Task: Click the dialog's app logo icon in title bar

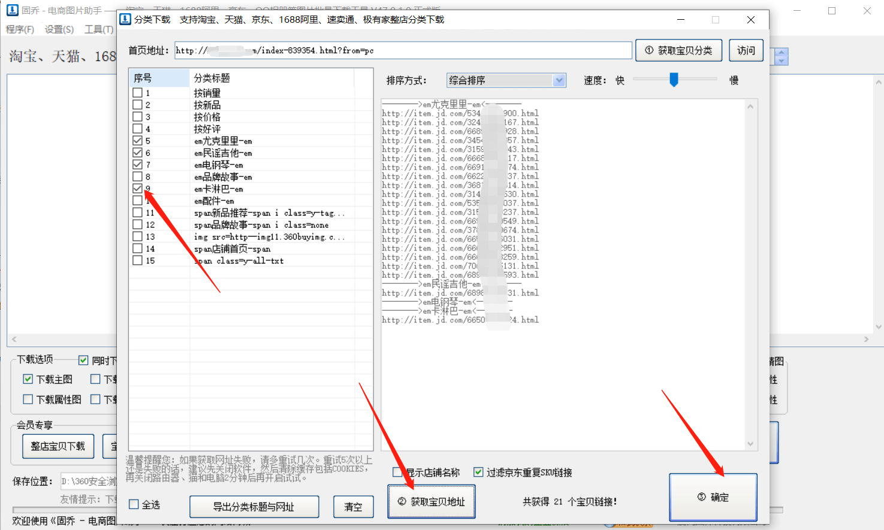Action: click(x=125, y=19)
